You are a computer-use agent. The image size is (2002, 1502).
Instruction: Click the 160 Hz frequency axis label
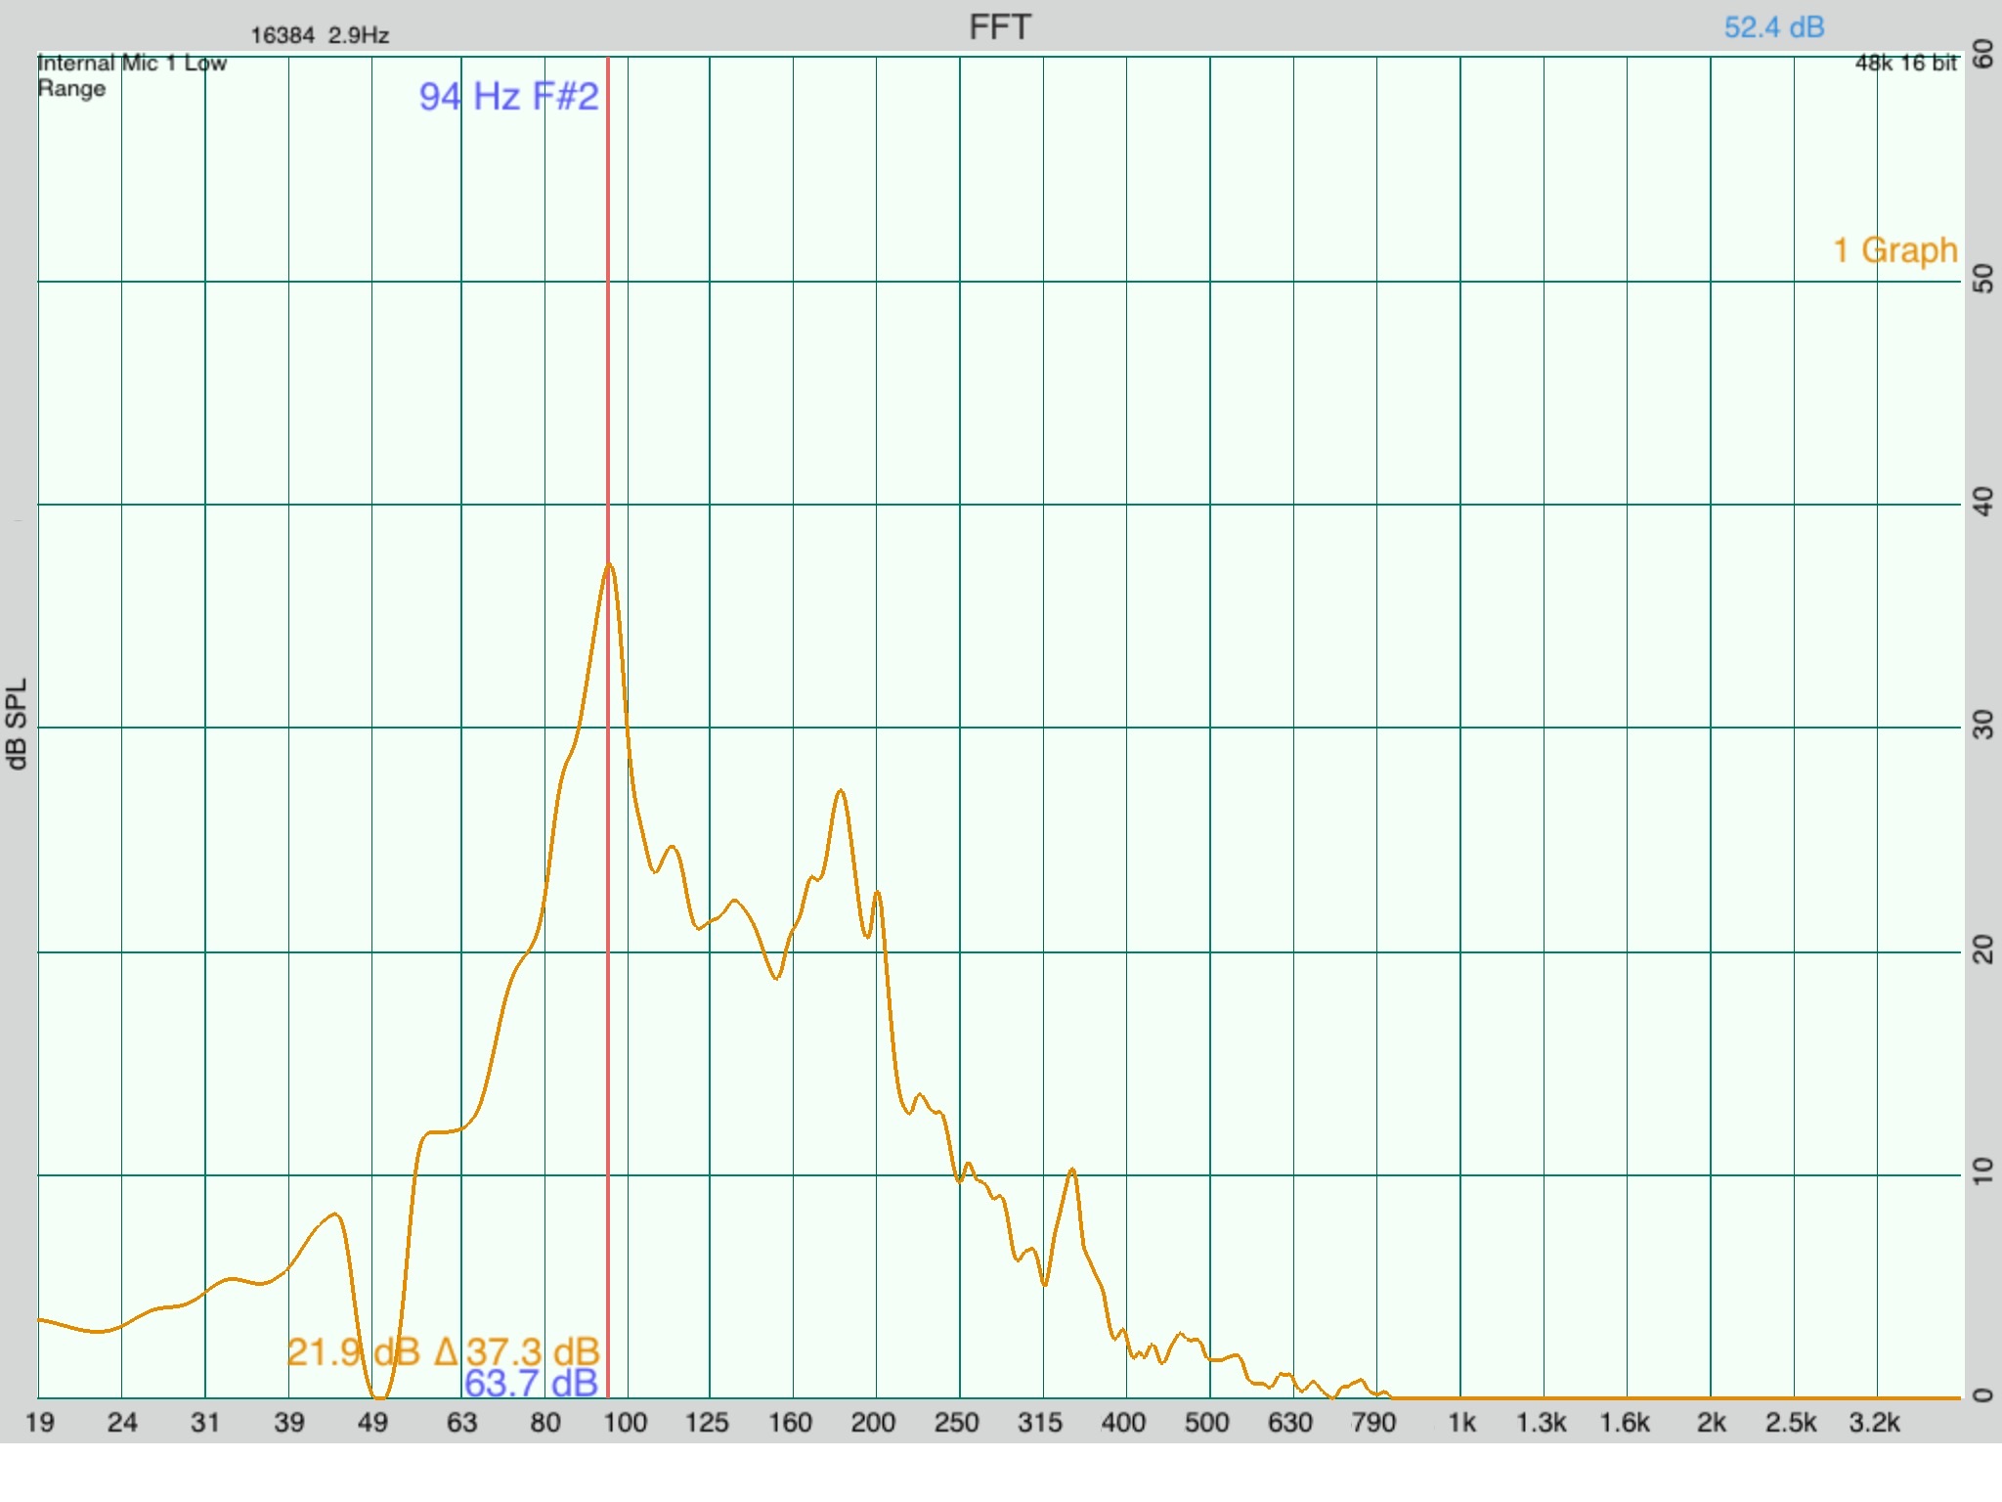tap(790, 1423)
